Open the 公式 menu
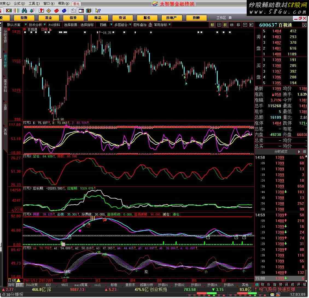 [19, 4]
